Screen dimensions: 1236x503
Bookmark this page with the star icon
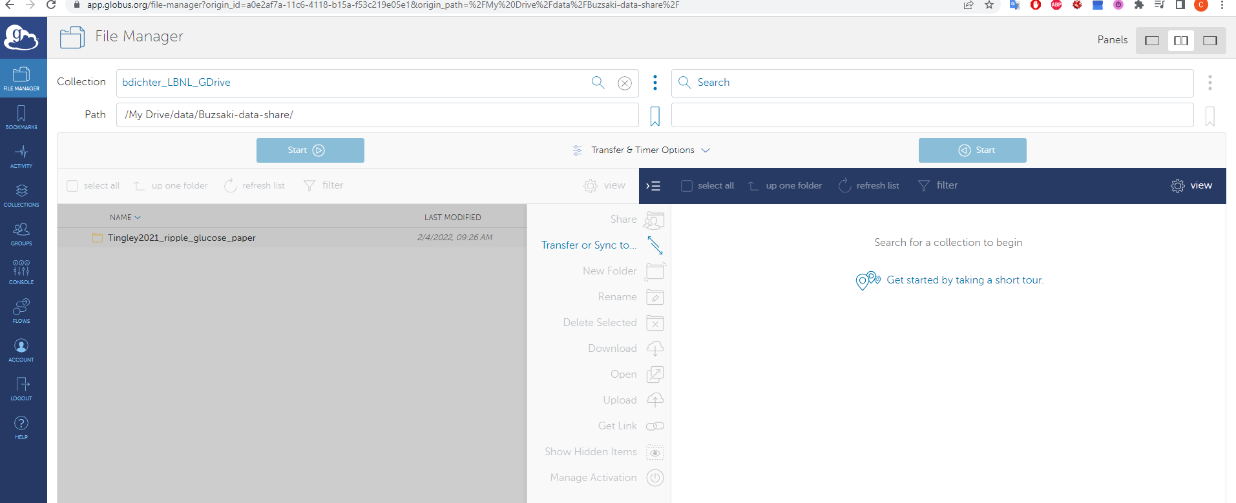(x=989, y=5)
